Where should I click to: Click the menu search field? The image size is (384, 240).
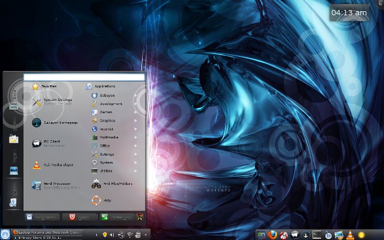tap(84, 77)
